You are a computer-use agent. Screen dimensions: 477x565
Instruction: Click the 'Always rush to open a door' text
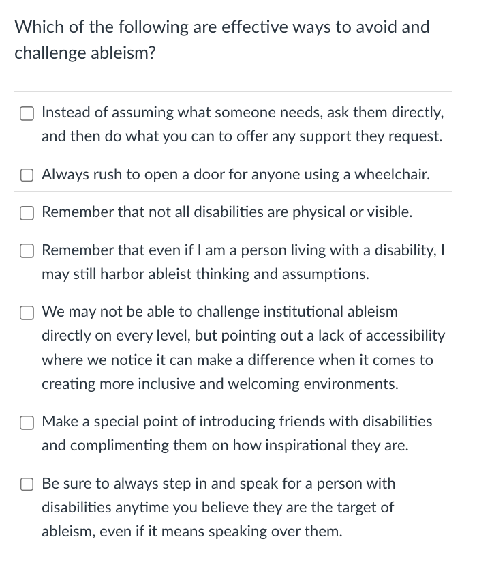235,175
